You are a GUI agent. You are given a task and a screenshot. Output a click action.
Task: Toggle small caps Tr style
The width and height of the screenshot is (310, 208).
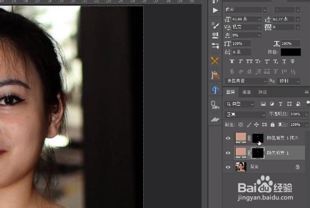(x=258, y=61)
